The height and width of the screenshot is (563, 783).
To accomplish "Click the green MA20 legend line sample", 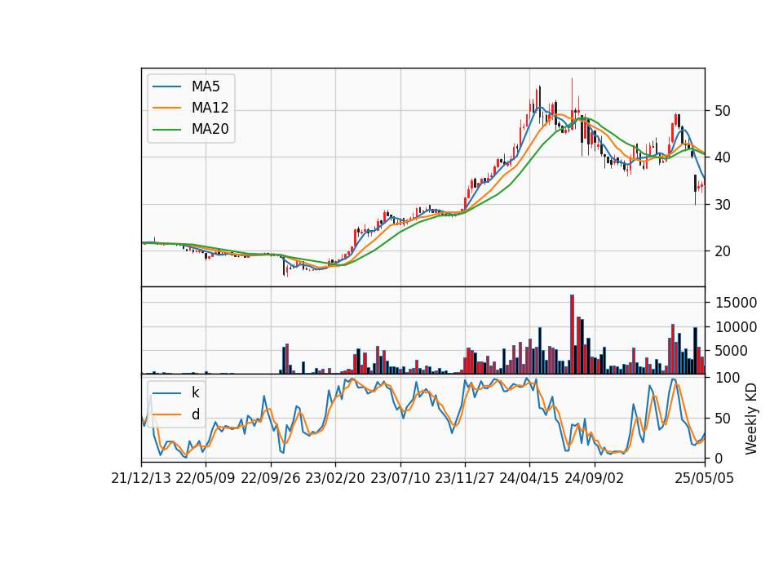I will [166, 129].
